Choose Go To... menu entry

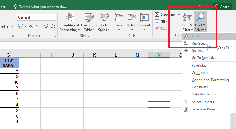coord(197,51)
